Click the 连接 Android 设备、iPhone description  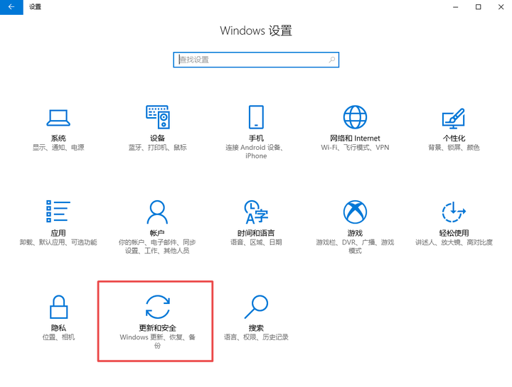point(256,152)
